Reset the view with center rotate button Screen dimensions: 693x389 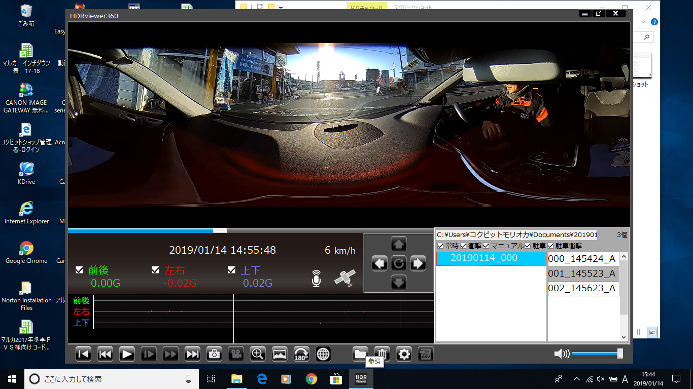(399, 263)
